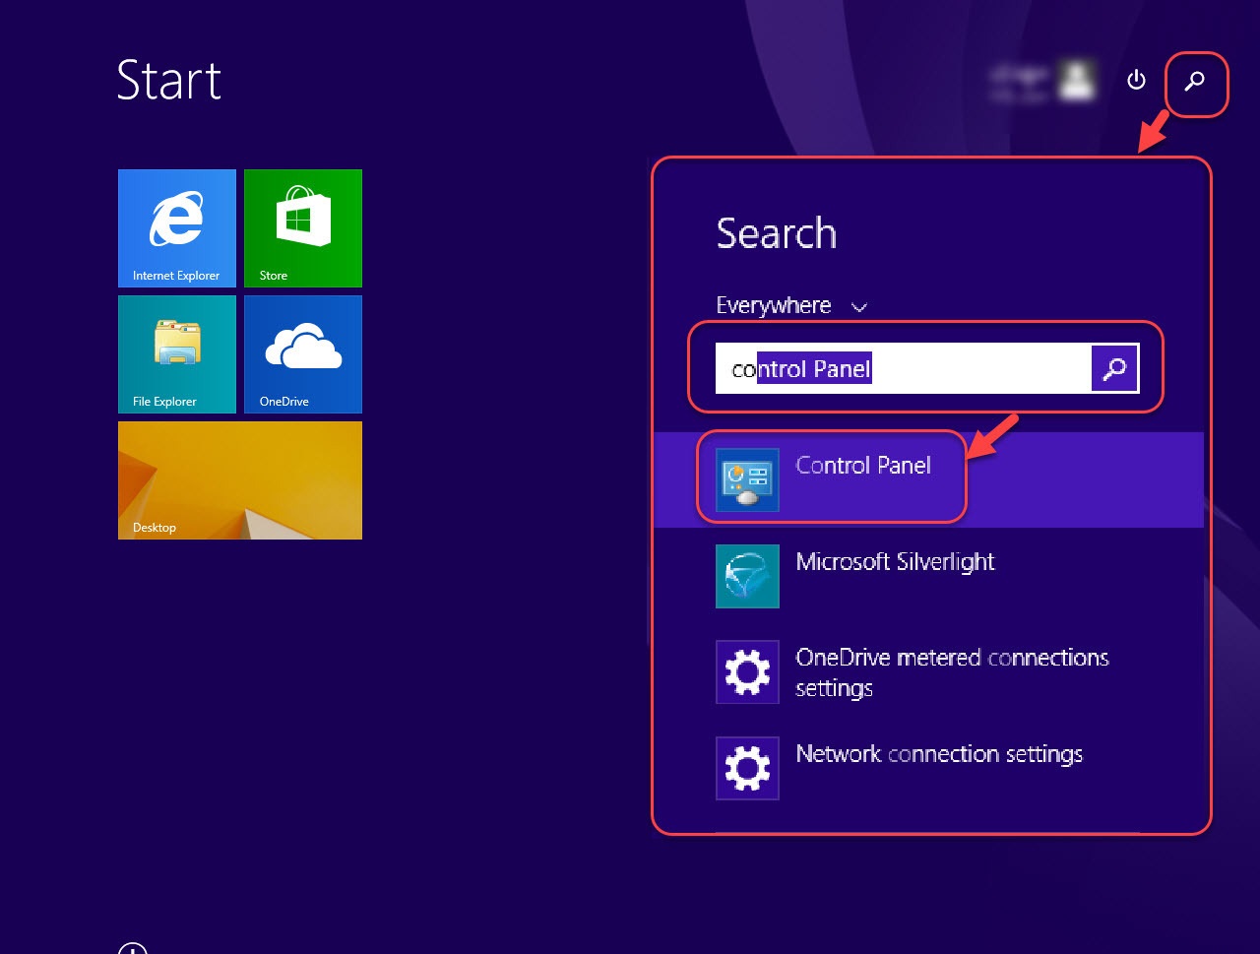Open the Control Panel search result

(928, 480)
